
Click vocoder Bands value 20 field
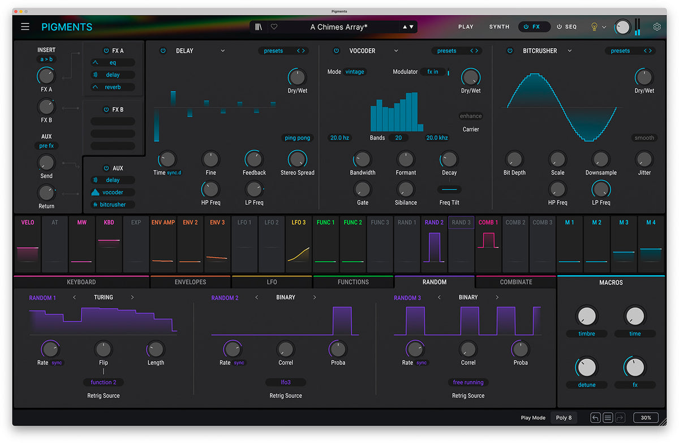(398, 138)
